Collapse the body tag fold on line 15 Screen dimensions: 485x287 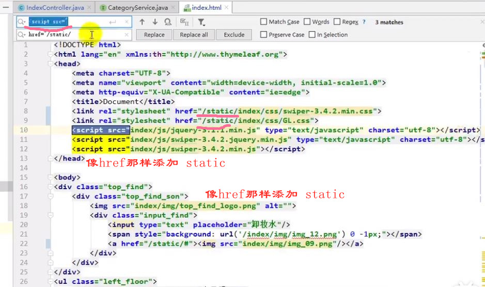[x=51, y=177]
